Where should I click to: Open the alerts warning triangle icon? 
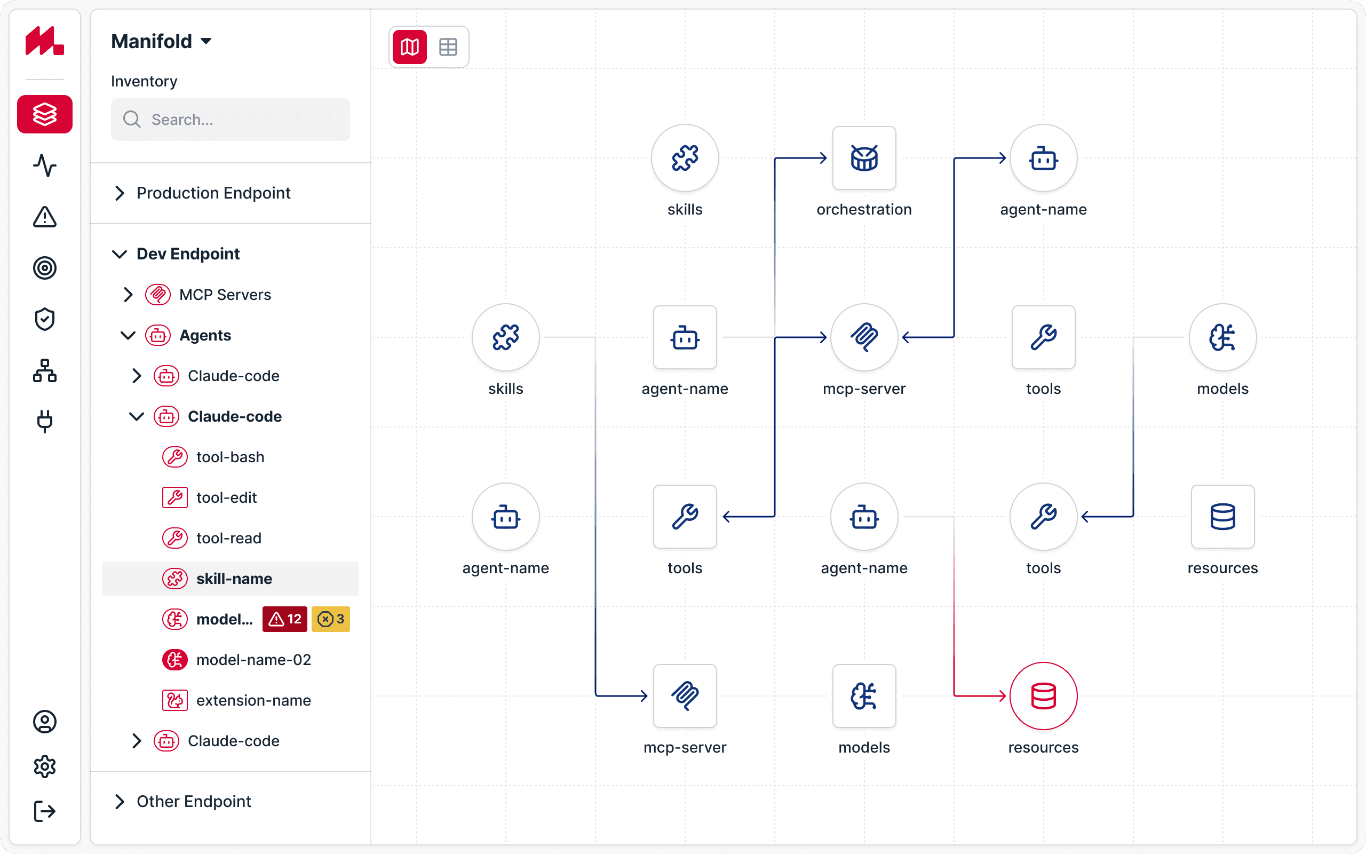pyautogui.click(x=45, y=217)
